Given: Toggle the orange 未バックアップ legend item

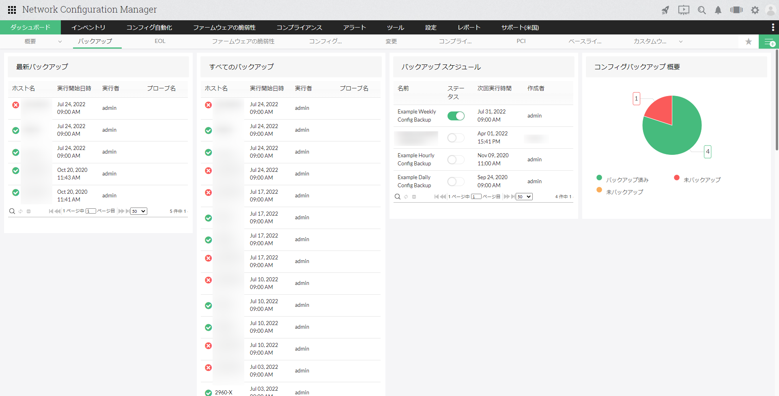Looking at the screenshot, I should click(x=620, y=192).
